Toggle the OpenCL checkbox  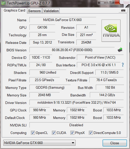33,133
